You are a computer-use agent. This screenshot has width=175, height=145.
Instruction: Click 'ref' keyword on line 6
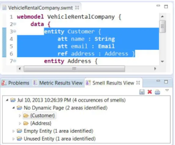[63, 54]
